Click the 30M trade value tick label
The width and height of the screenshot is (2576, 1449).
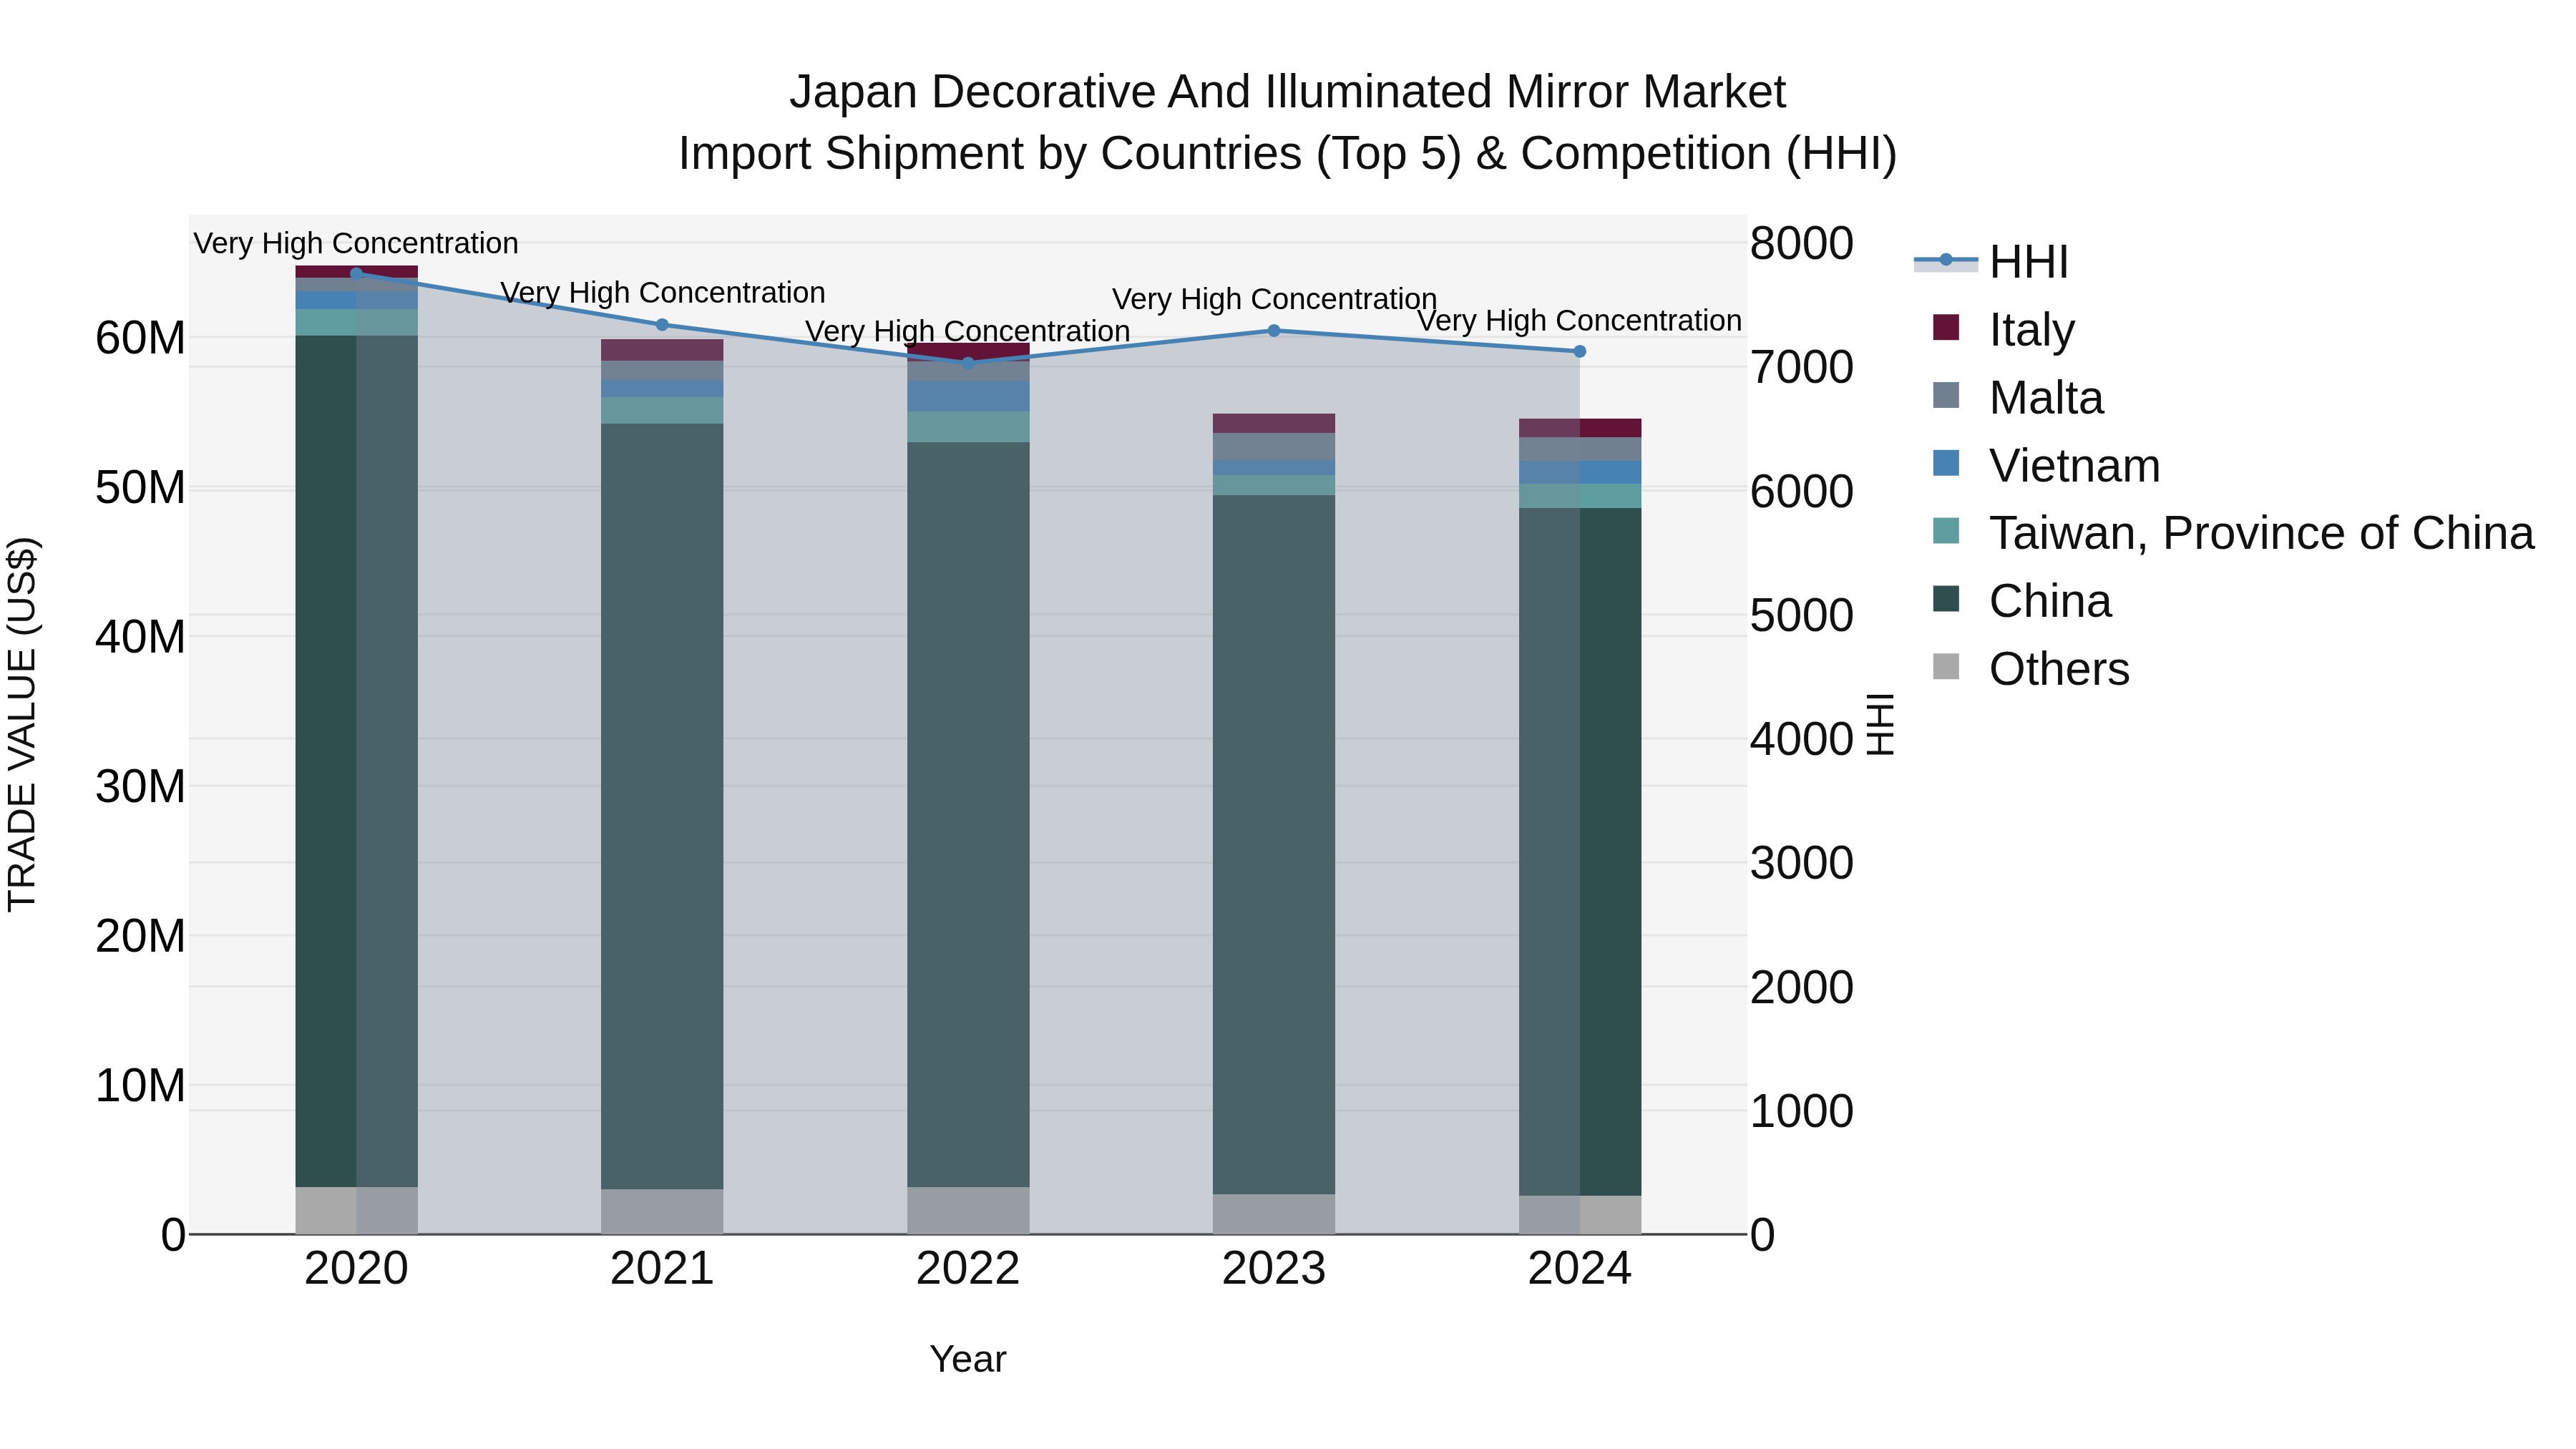coord(140,787)
